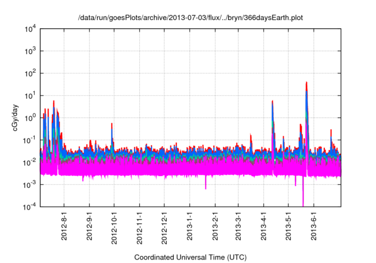Click the 10^4 y-axis tick label

pyautogui.click(x=31, y=29)
